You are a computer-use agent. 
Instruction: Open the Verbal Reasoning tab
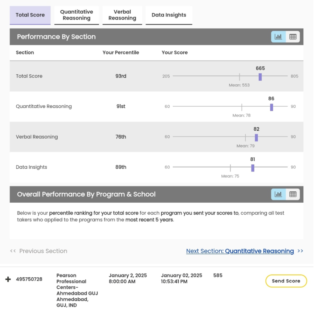[x=122, y=15]
